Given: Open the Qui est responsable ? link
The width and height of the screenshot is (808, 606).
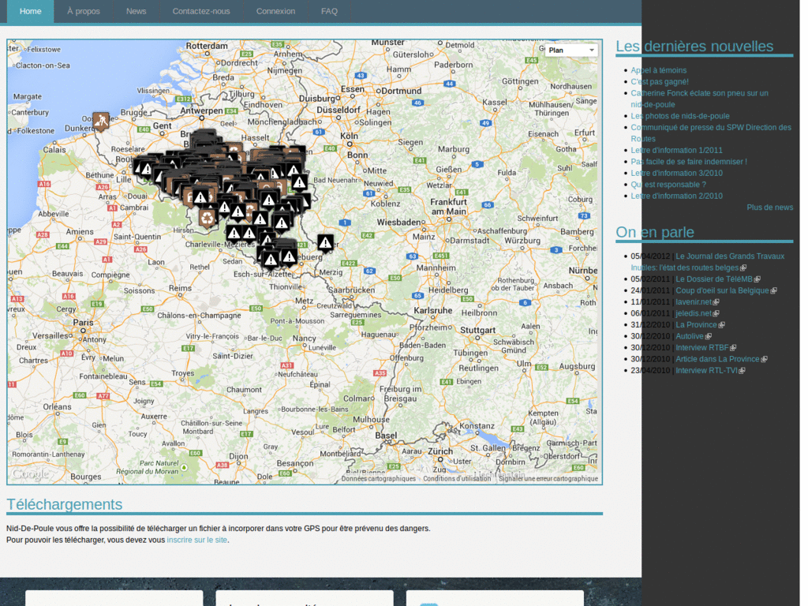Looking at the screenshot, I should point(668,185).
